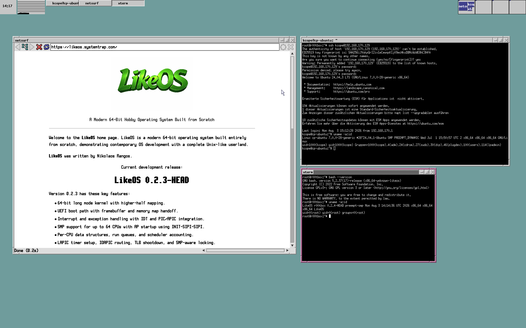Click 'bash --version' command in xterm
This screenshot has height=328, width=526.
click(340, 177)
